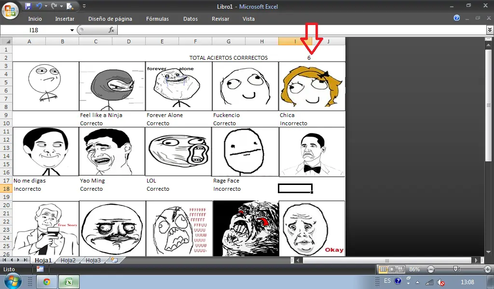Click the No me digas cell

pyautogui.click(x=29, y=181)
